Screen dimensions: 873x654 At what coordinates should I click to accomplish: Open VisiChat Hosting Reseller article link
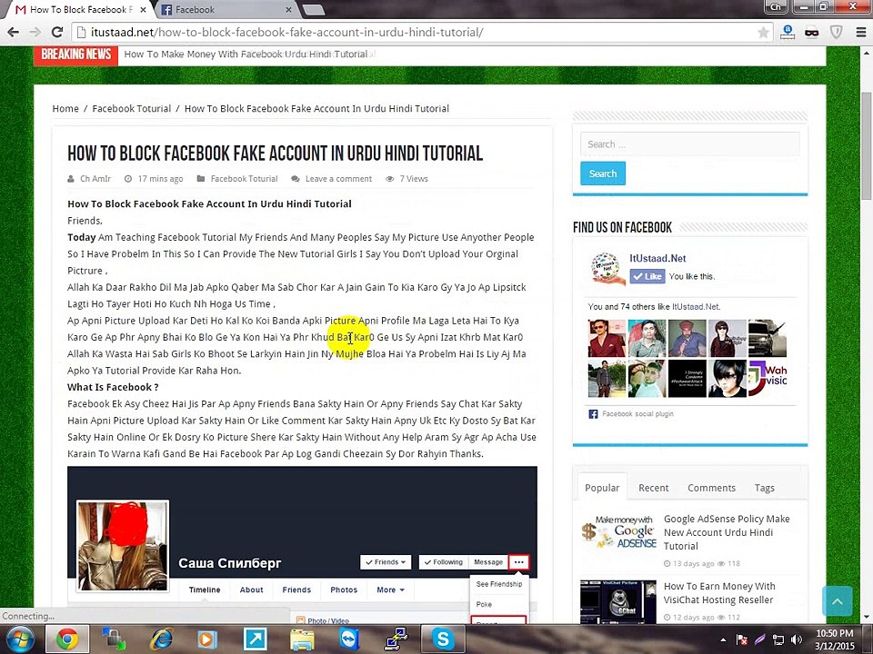click(719, 593)
